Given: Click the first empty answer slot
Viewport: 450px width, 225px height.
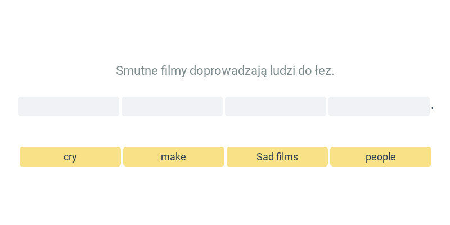Looking at the screenshot, I should [x=69, y=106].
